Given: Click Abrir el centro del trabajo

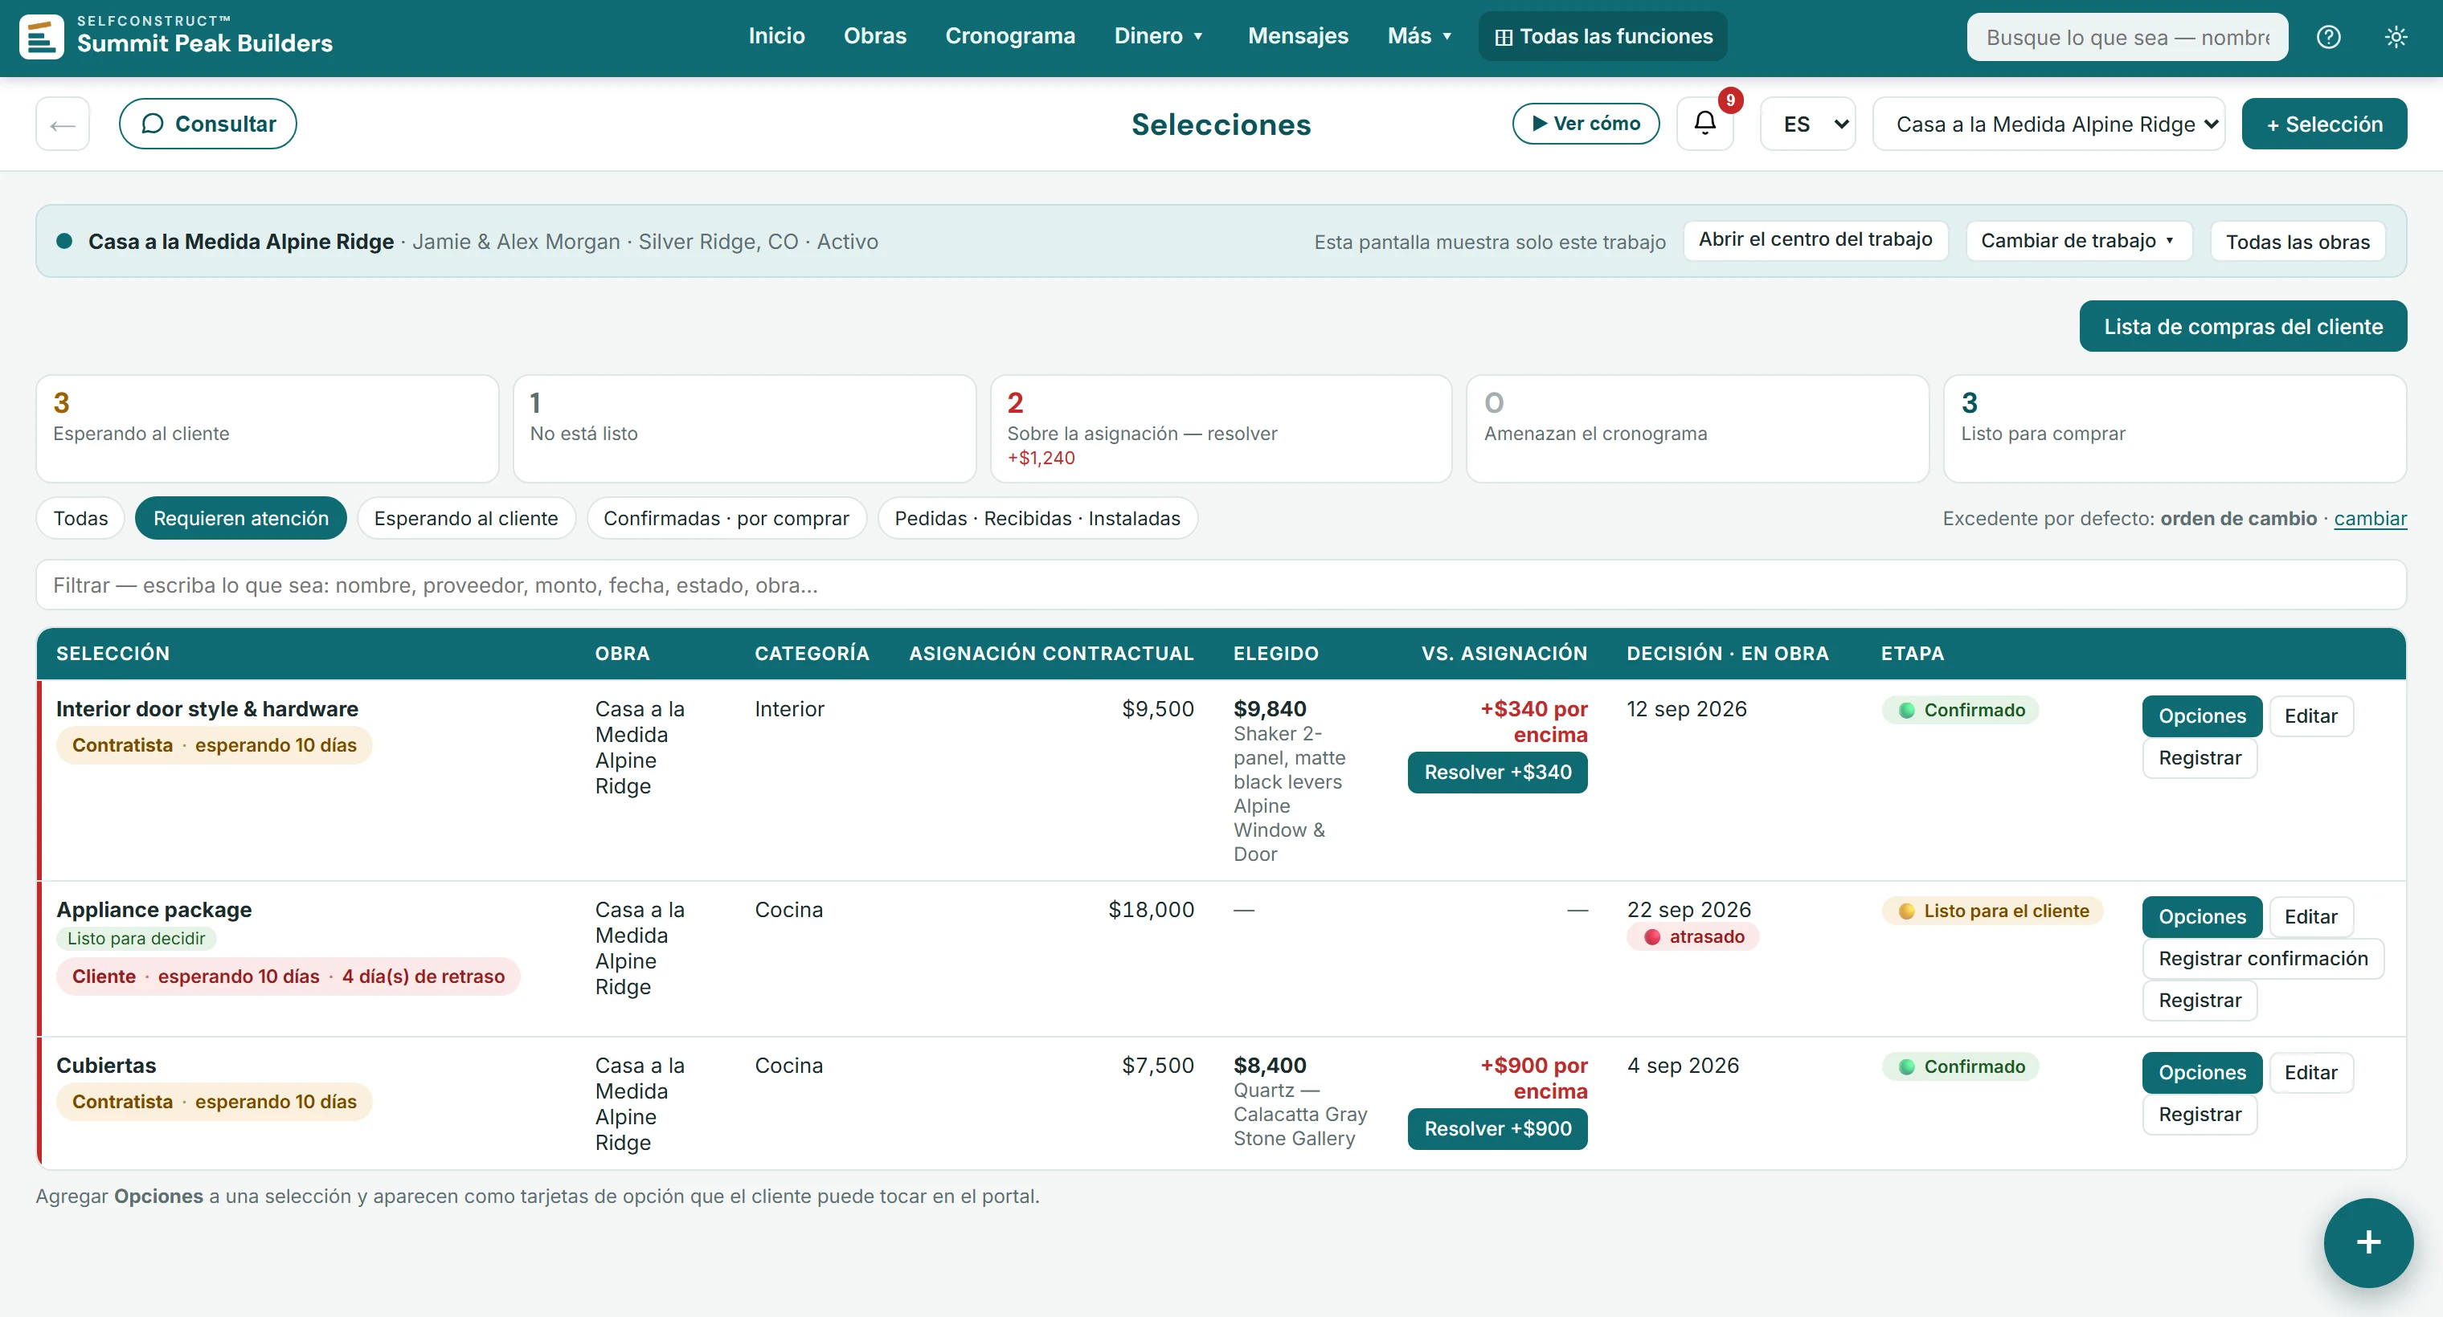Looking at the screenshot, I should 1815,240.
